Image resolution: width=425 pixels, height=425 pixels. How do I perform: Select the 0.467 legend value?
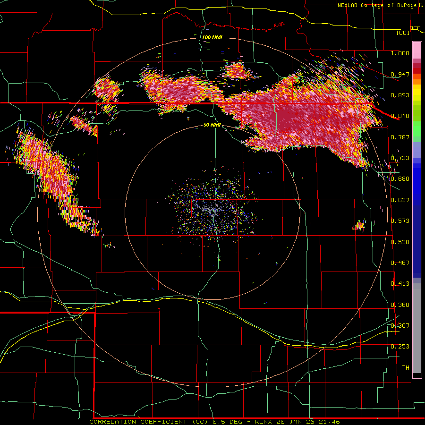tap(400, 263)
